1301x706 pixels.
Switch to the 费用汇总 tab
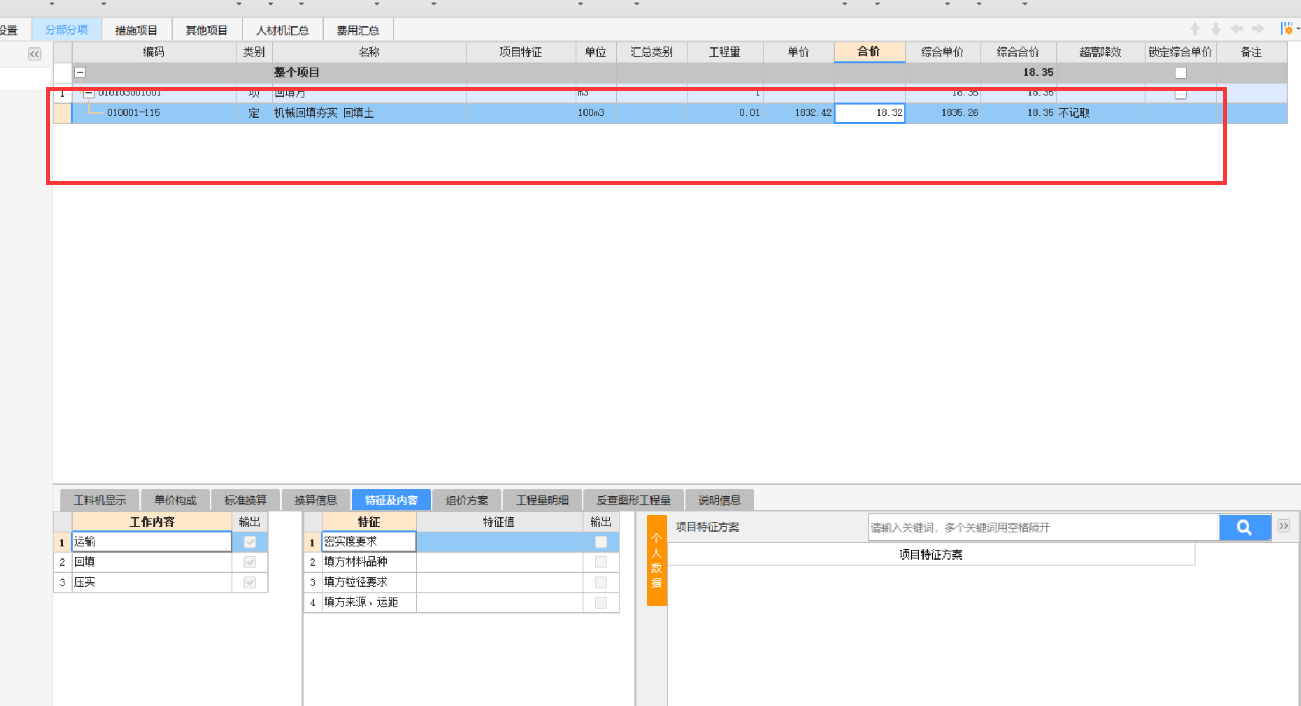[358, 30]
